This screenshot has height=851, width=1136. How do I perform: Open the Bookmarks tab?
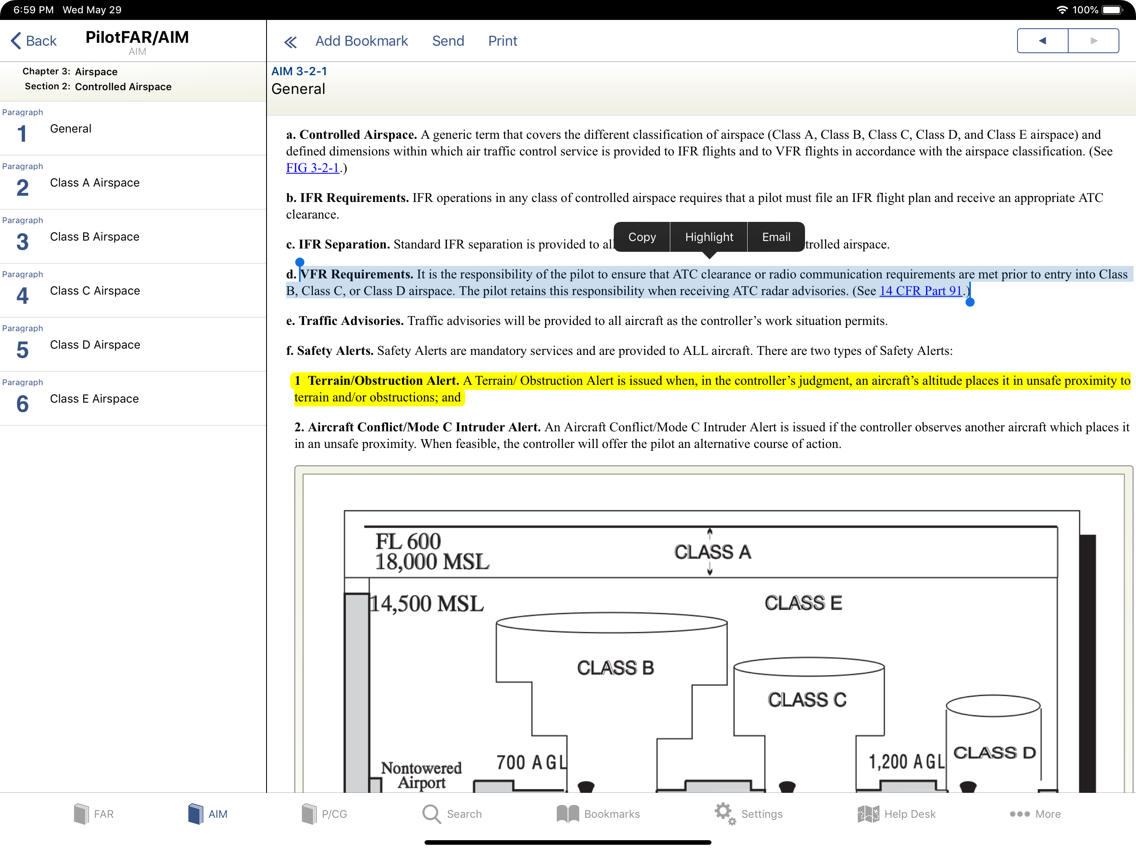[598, 814]
